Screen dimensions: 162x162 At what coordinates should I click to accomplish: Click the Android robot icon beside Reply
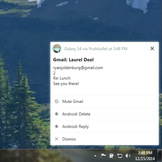(56, 126)
